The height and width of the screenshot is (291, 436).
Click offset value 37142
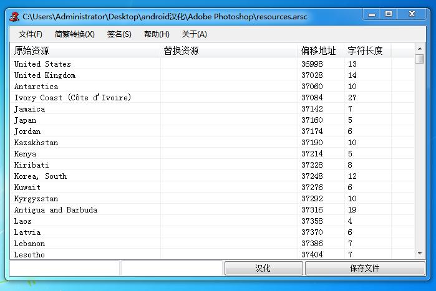[x=312, y=109]
